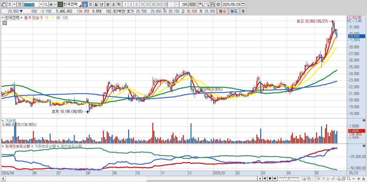
Task: Click the zoom magnifier icon at bottom right
Action: pos(349,178)
